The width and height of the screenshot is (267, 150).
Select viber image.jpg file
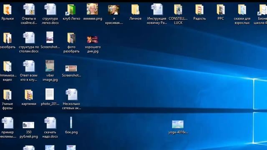pyautogui.click(x=50, y=66)
